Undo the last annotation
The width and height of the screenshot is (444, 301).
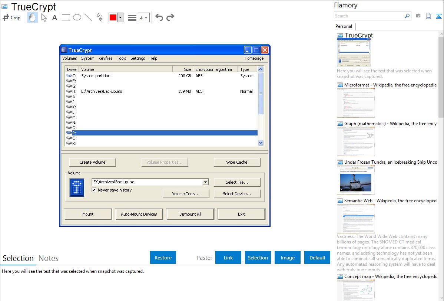pos(159,17)
